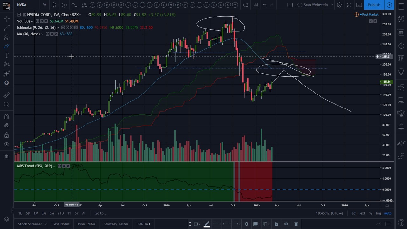This screenshot has width=407, height=229.
Task: Switch to the Stock Screener tab
Action: pyautogui.click(x=30, y=224)
